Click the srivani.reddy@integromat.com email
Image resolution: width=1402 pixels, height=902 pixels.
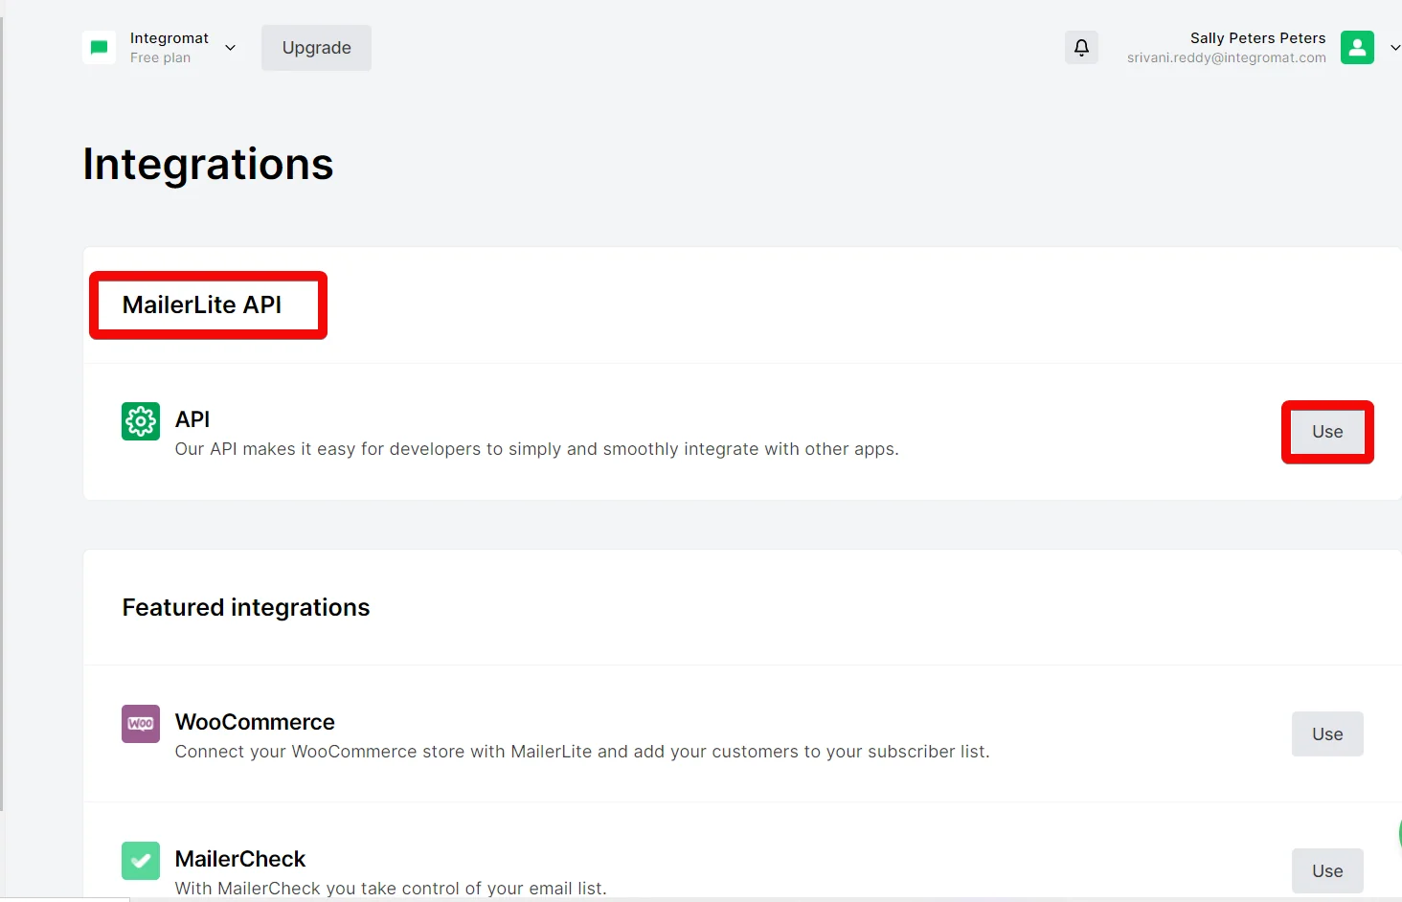point(1227,58)
